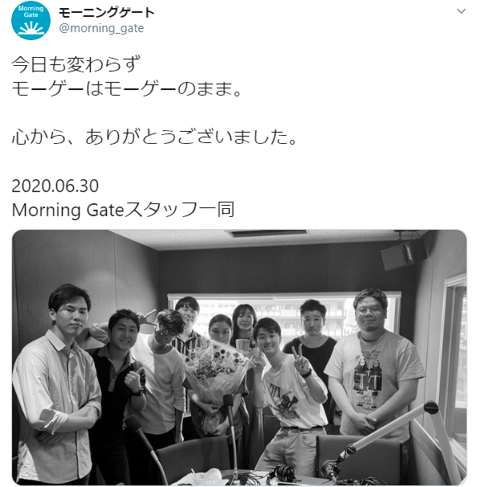Click the signature Morning Gateスタッフ一同
This screenshot has height=487, width=477.
tap(123, 210)
